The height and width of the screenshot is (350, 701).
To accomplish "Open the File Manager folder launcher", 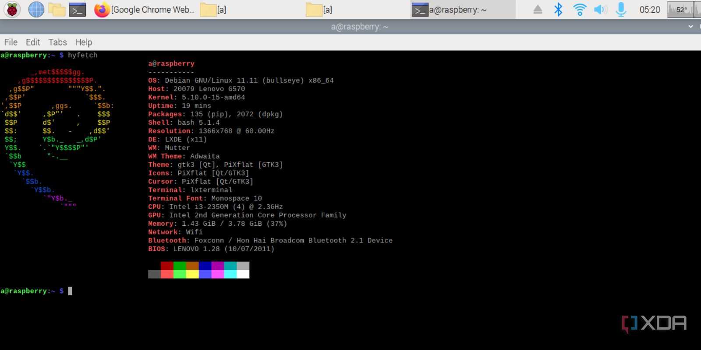I will tap(57, 9).
